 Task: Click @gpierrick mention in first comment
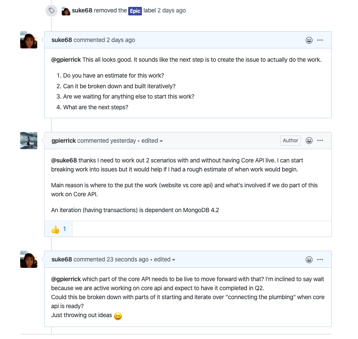(66, 60)
